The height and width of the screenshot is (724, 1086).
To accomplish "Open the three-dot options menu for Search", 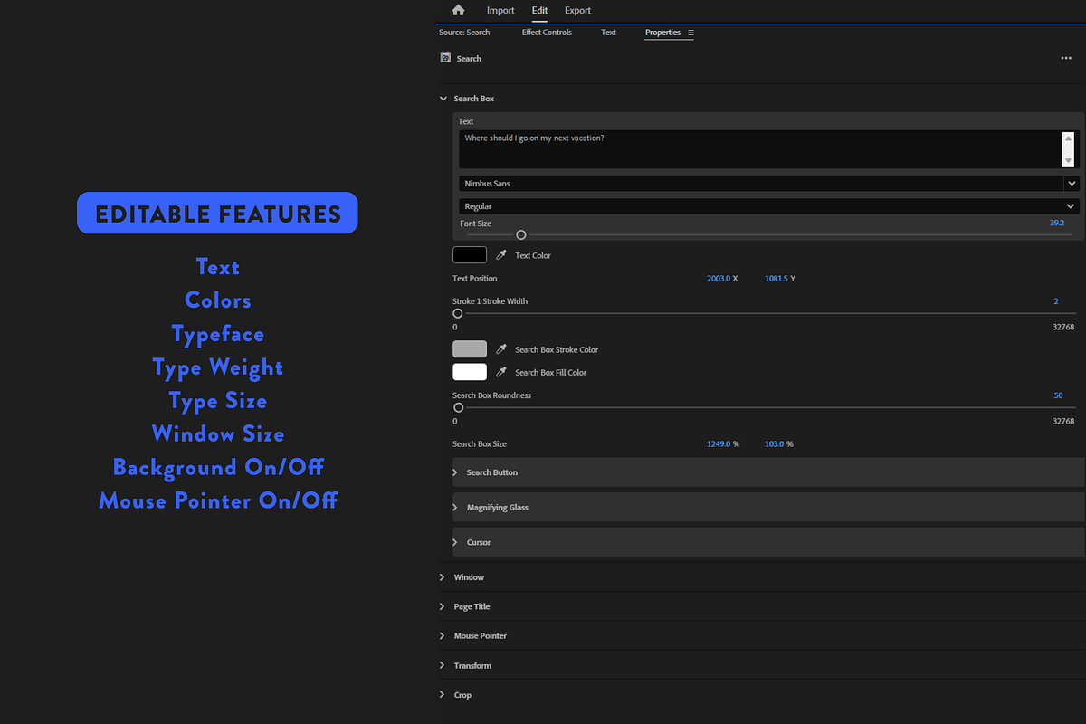I will [x=1066, y=58].
